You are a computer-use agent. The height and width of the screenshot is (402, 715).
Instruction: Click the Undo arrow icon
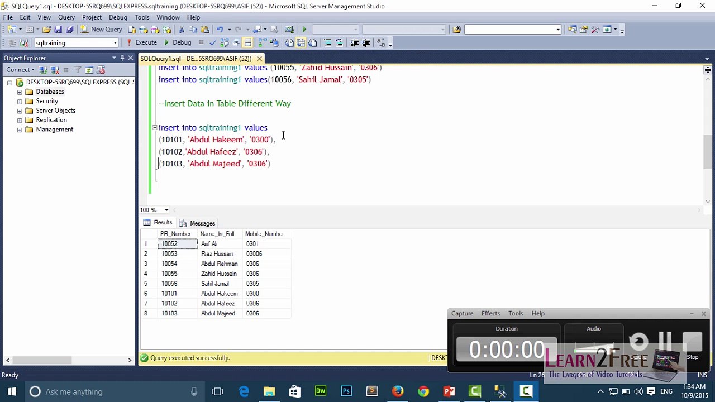220,30
